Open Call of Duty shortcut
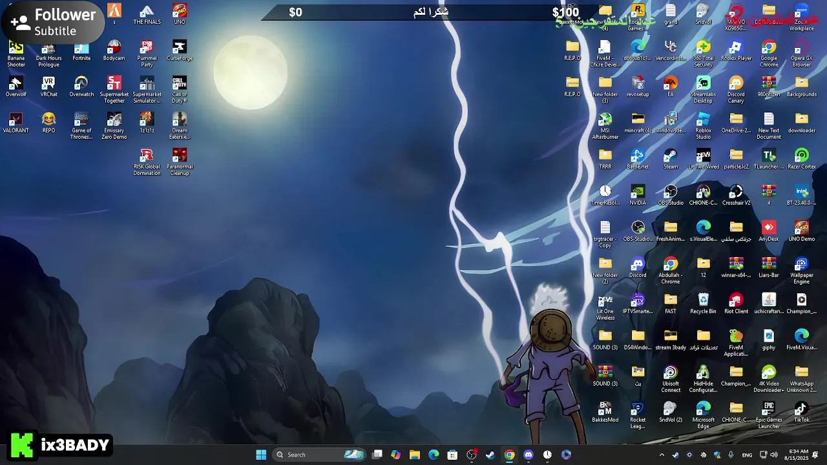 (x=180, y=90)
